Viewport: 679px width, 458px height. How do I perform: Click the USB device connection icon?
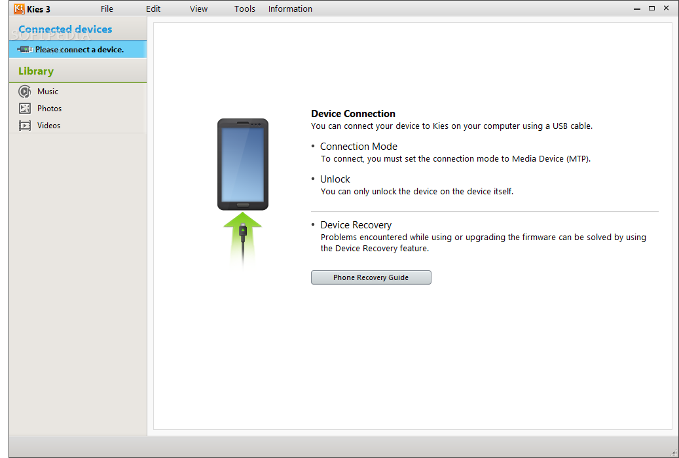[25, 49]
